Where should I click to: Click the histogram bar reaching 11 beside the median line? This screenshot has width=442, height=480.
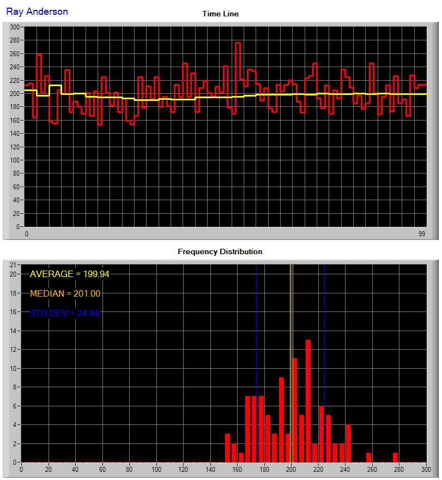[x=295, y=411]
